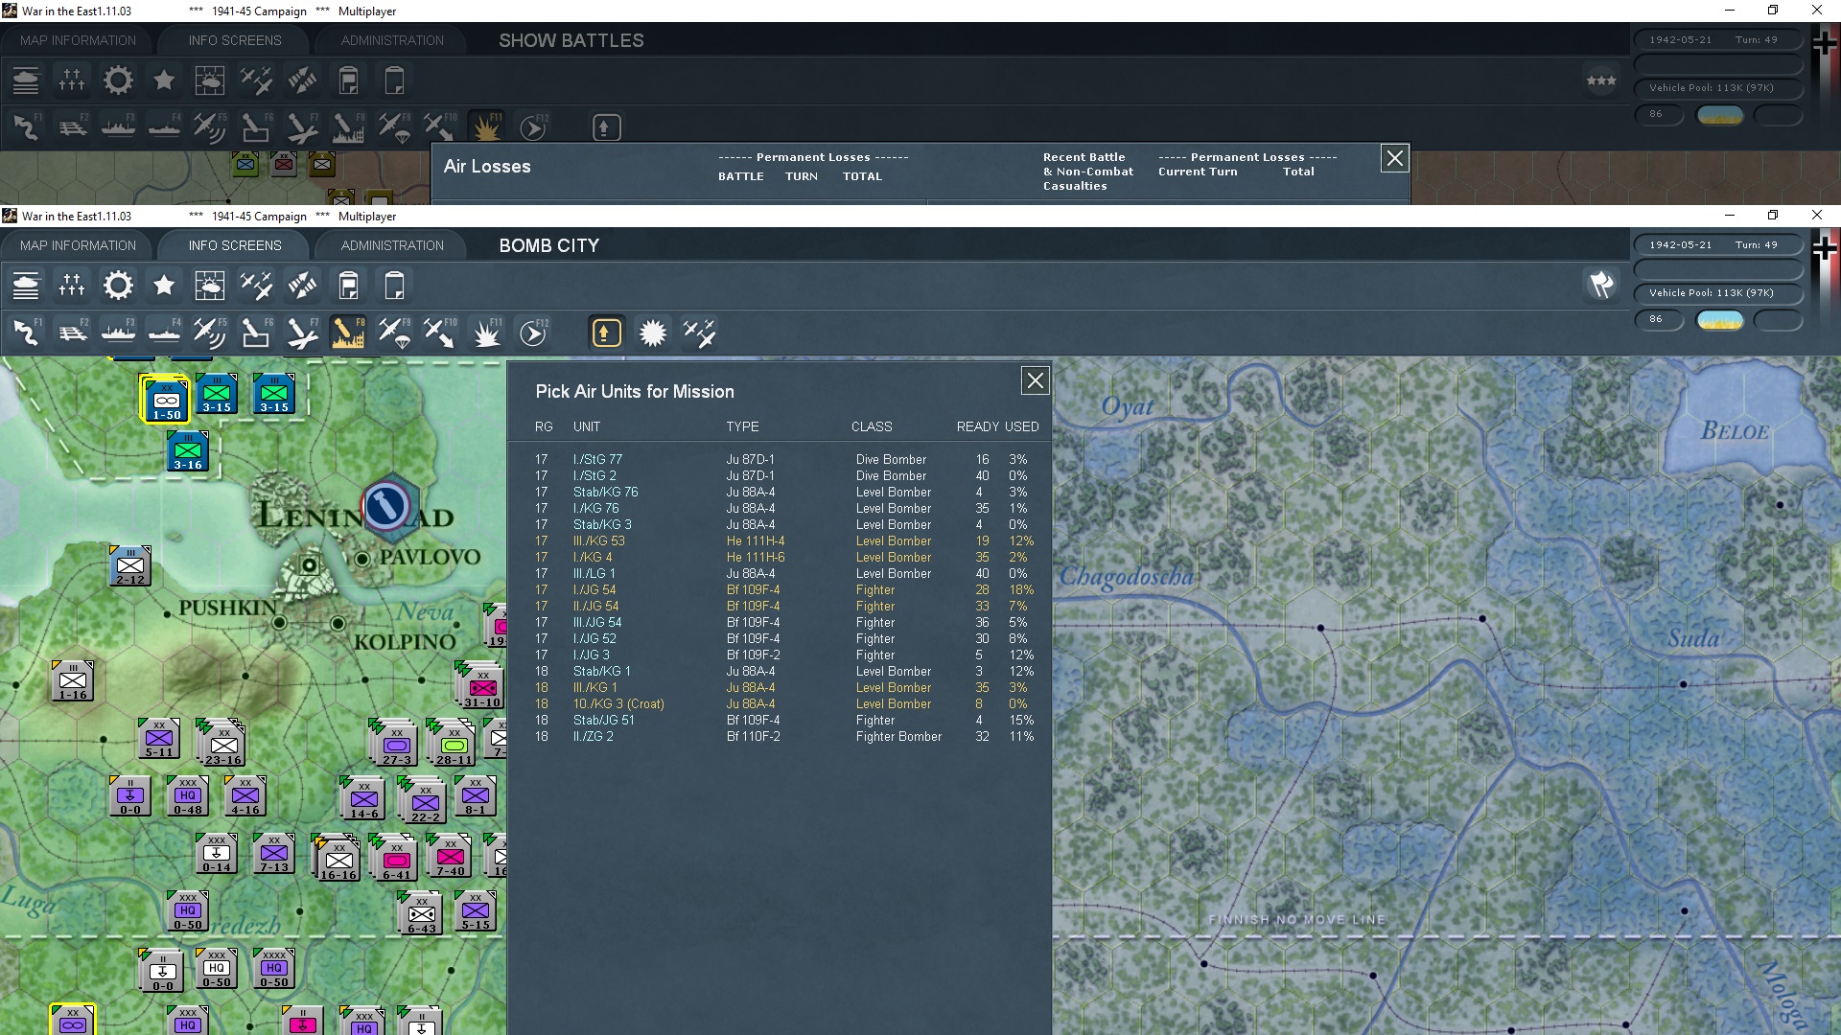This screenshot has height=1035, width=1841.
Task: Click the 1-50 highlighted unit counter
Action: (166, 399)
